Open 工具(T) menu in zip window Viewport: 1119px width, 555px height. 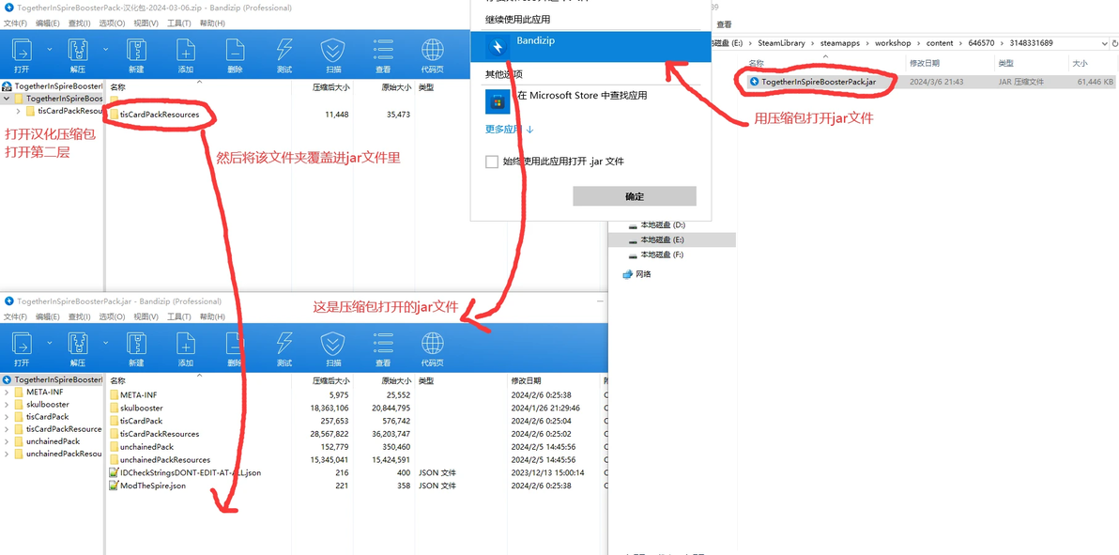click(x=178, y=23)
